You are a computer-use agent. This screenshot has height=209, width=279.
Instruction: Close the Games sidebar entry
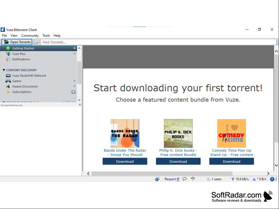[75, 81]
